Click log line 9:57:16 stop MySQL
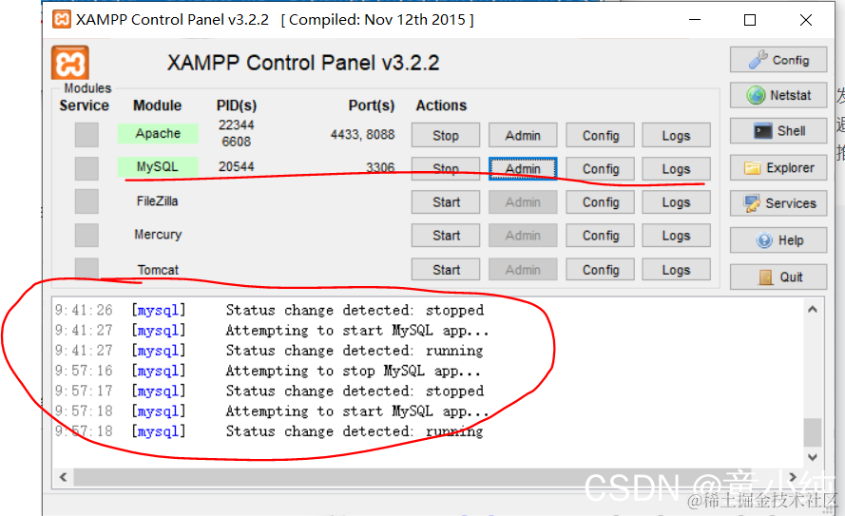The width and height of the screenshot is (845, 516). [267, 372]
